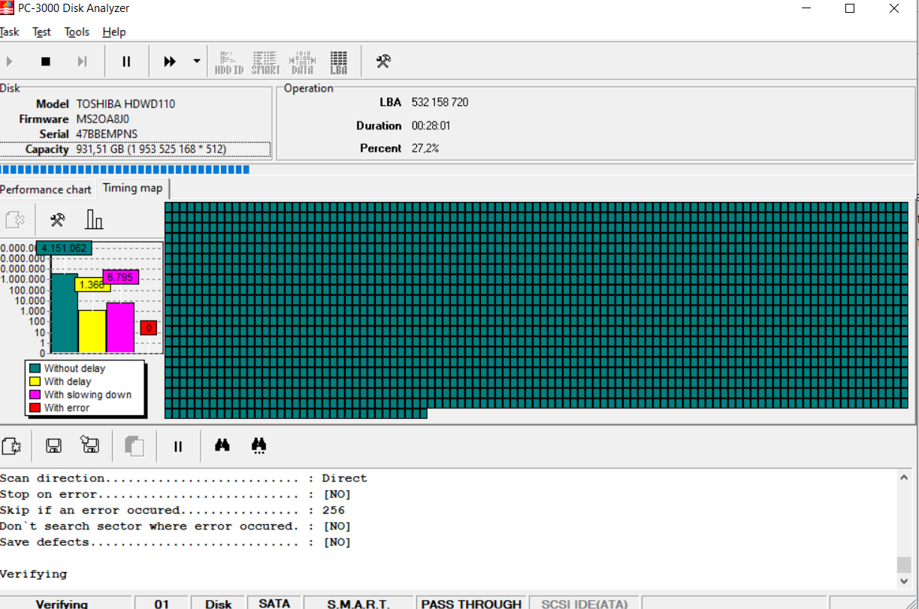This screenshot has width=919, height=609.
Task: Click the Scan direction log line
Action: 183,478
